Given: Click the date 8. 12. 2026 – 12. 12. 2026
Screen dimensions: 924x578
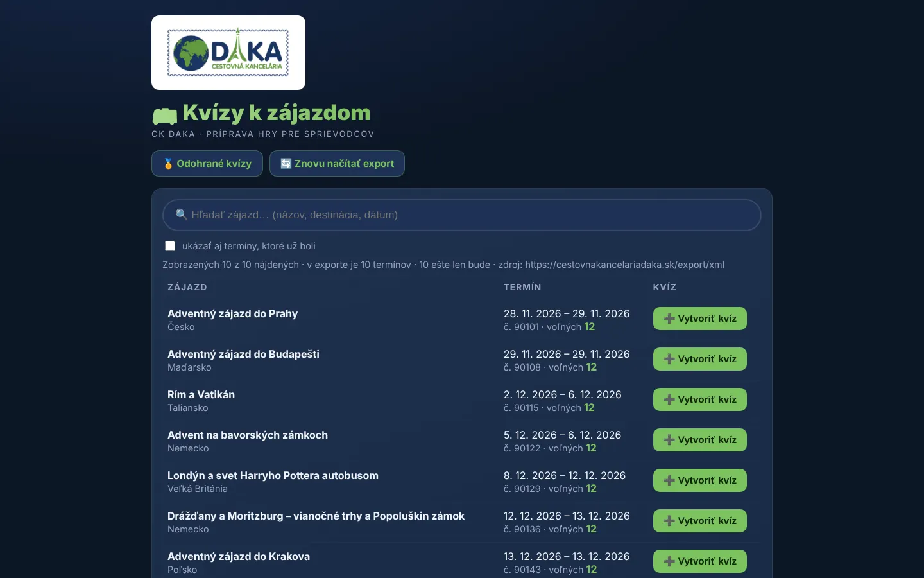Looking at the screenshot, I should coord(565,475).
